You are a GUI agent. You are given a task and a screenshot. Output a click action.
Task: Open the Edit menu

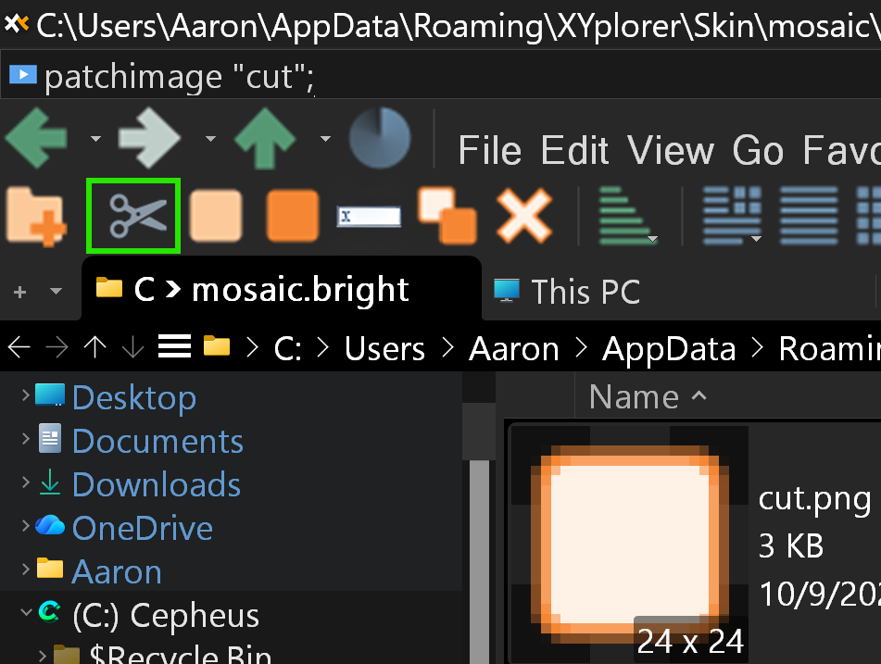pos(575,150)
